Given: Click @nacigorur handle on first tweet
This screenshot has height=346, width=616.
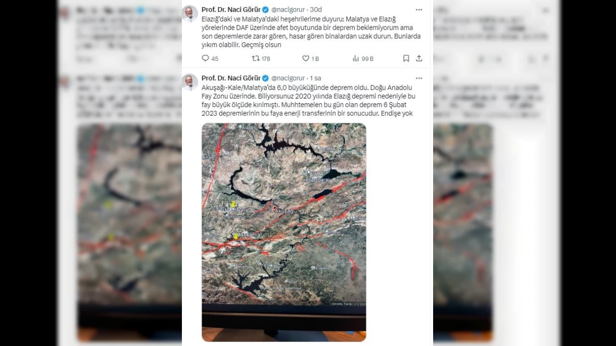Looking at the screenshot, I should [288, 10].
